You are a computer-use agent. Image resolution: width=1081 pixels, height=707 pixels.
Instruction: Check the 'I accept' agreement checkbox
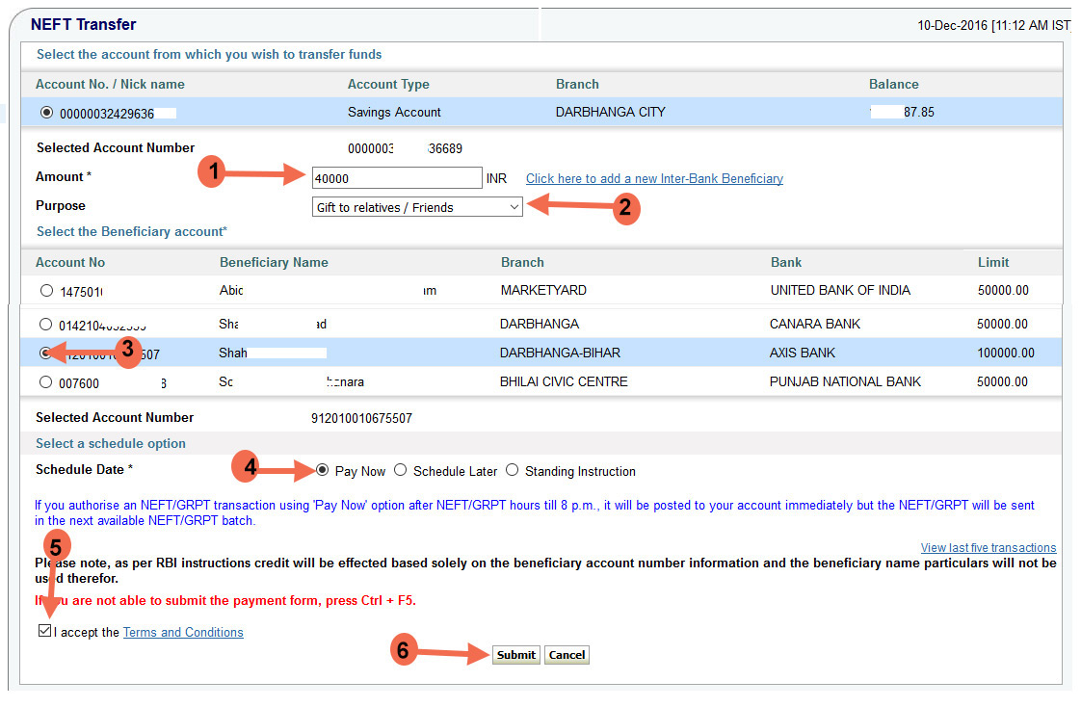[x=44, y=631]
